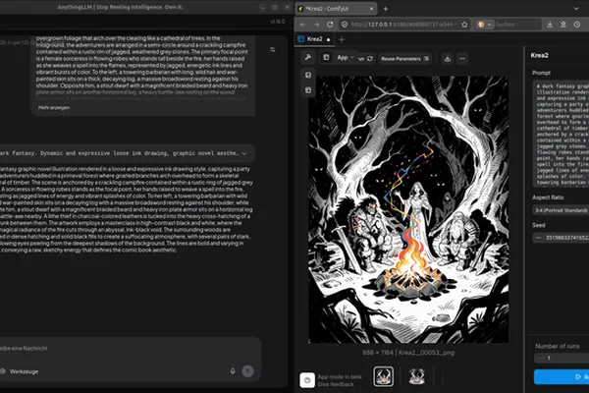The width and height of the screenshot is (589, 393).
Task: Open the Aspect Ratio dropdown
Action: click(x=561, y=210)
